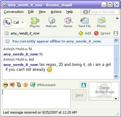
Task: Minimize the chat window
Action: 104,5
